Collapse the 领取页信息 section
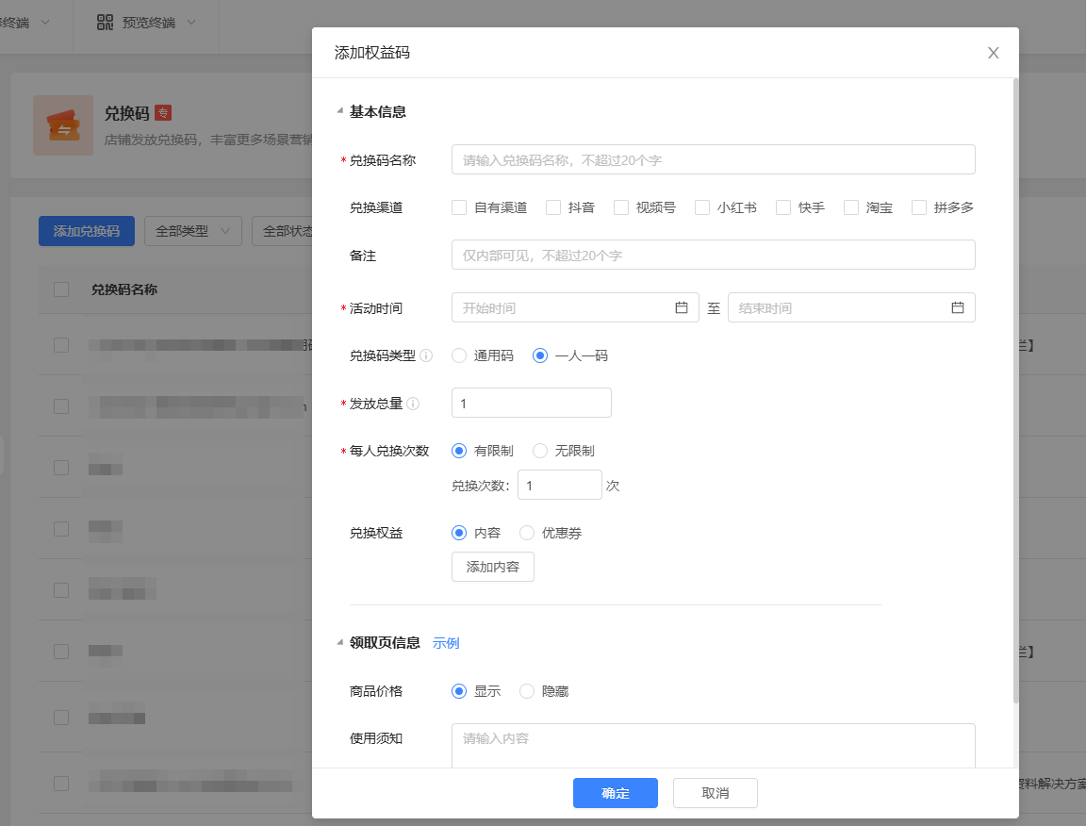 pyautogui.click(x=339, y=643)
